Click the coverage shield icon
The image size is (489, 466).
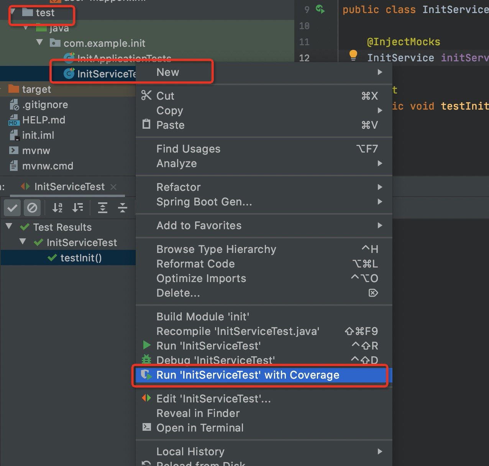click(x=146, y=375)
